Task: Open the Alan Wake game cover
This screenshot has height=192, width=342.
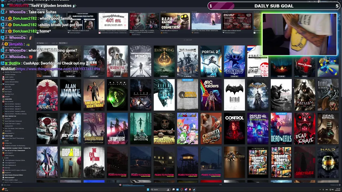Action: [x=71, y=95]
